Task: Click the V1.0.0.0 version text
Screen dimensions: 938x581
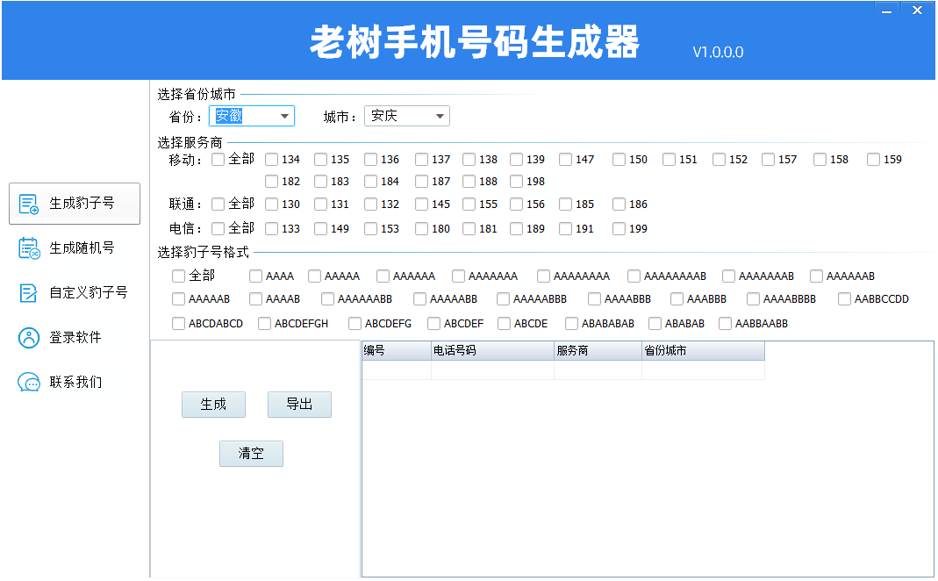Action: (718, 53)
